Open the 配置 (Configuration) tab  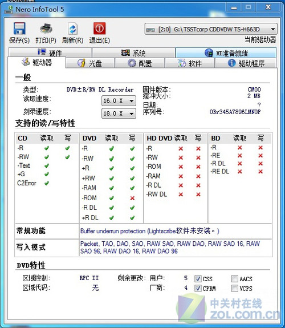click(140, 63)
